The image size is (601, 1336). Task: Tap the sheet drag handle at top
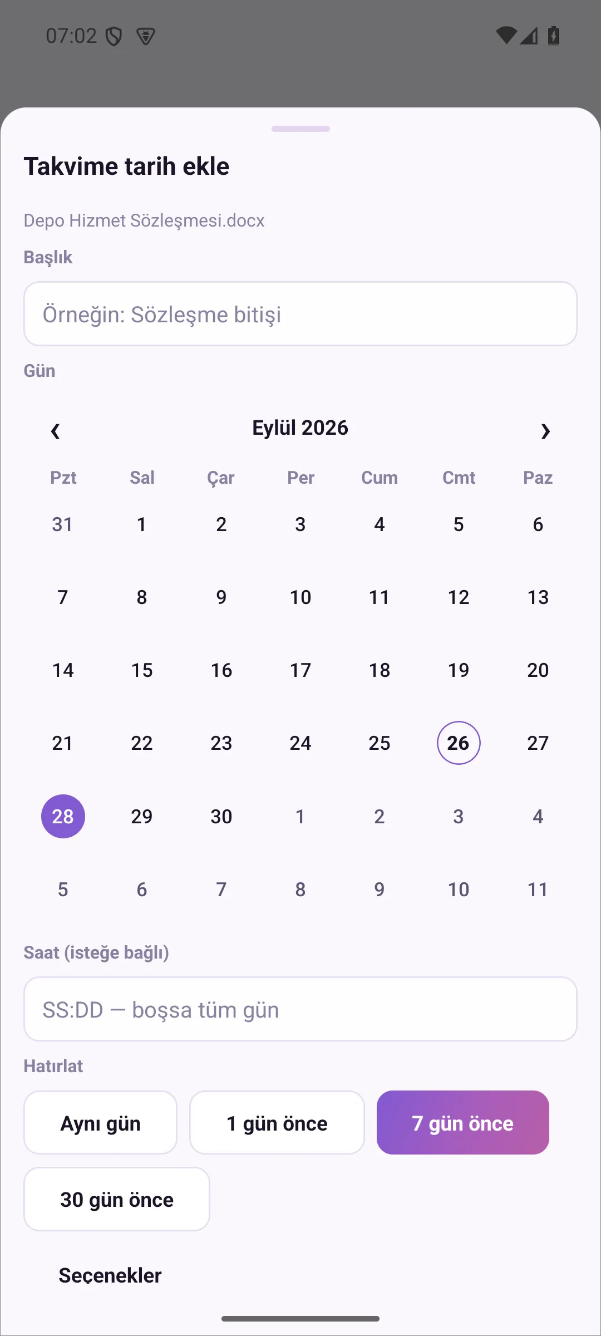(x=300, y=129)
